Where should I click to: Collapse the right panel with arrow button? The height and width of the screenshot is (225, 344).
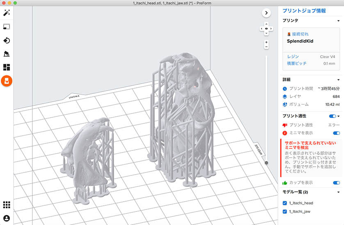266,13
